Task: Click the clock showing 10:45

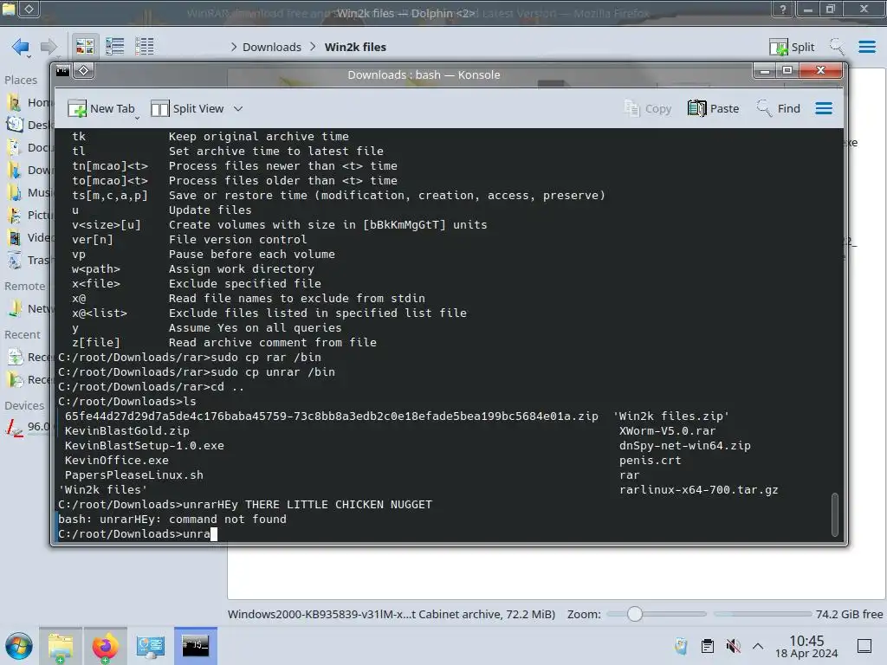Action: point(806,646)
